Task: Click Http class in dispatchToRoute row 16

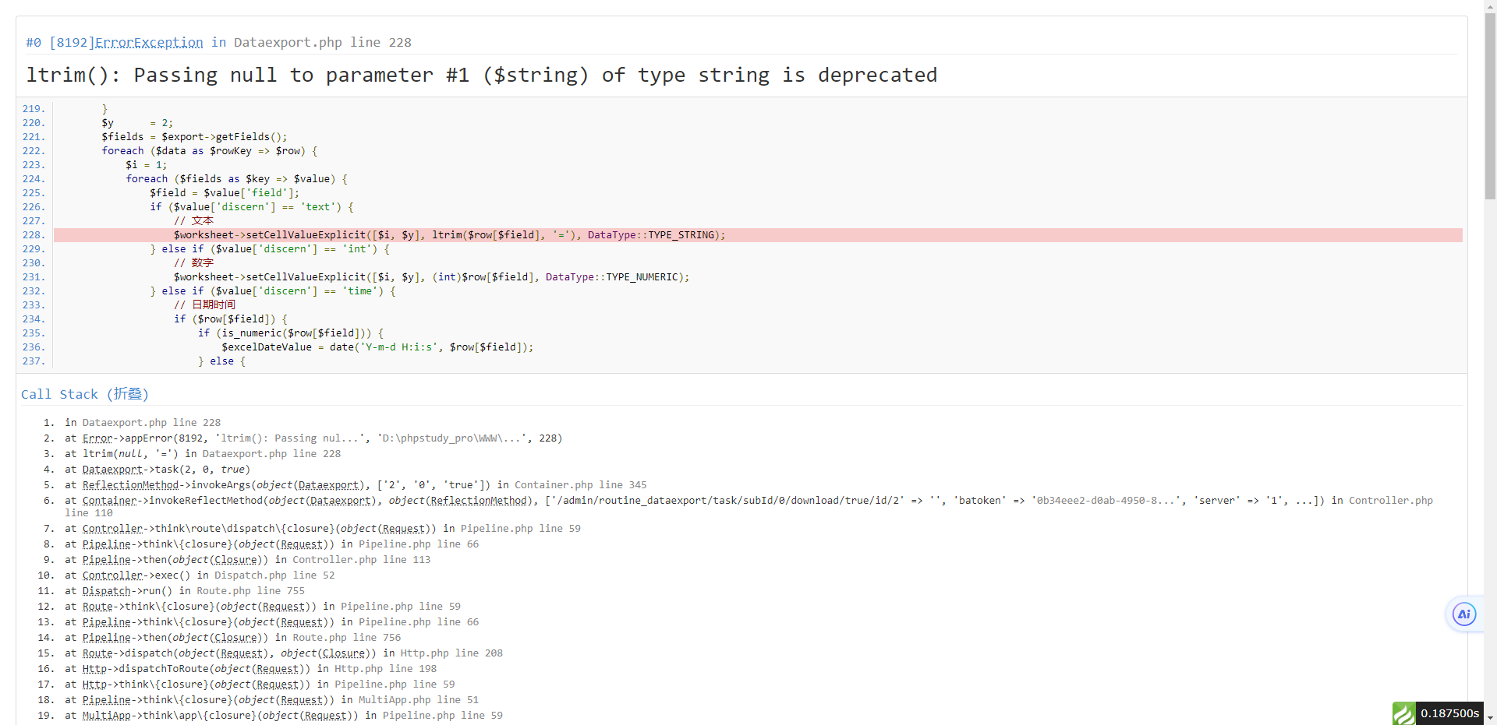Action: tap(94, 669)
